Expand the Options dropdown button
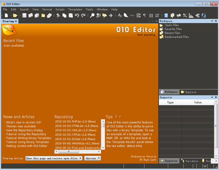 tap(92, 158)
